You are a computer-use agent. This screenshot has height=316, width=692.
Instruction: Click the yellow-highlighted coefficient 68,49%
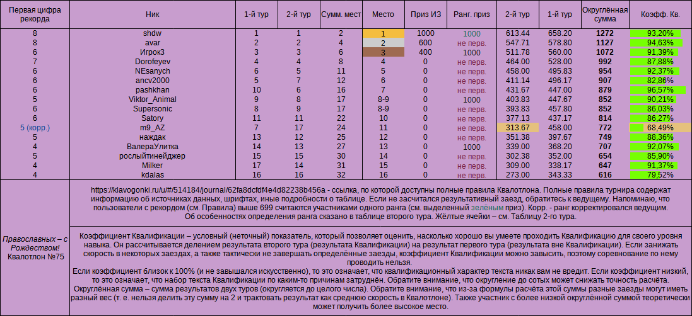click(x=660, y=128)
